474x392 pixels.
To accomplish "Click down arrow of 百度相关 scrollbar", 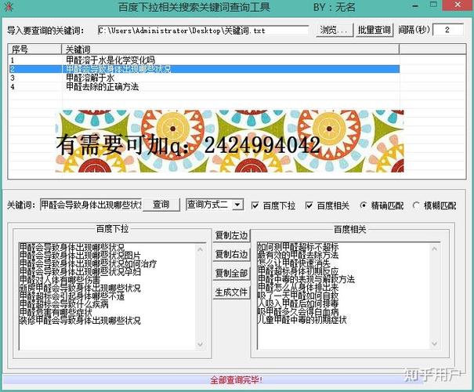I will coord(434,344).
